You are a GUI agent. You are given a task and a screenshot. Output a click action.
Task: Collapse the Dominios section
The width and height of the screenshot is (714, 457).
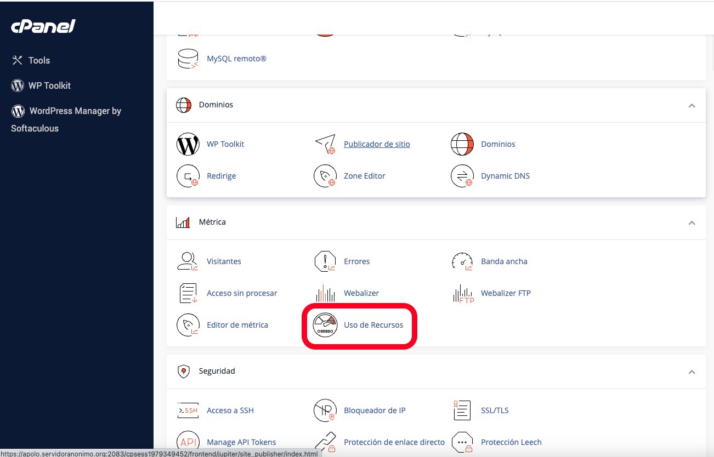[692, 105]
